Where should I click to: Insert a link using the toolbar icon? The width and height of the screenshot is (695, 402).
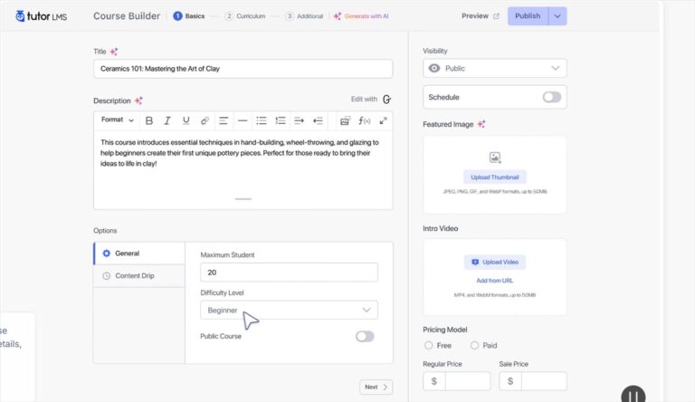pos(205,120)
